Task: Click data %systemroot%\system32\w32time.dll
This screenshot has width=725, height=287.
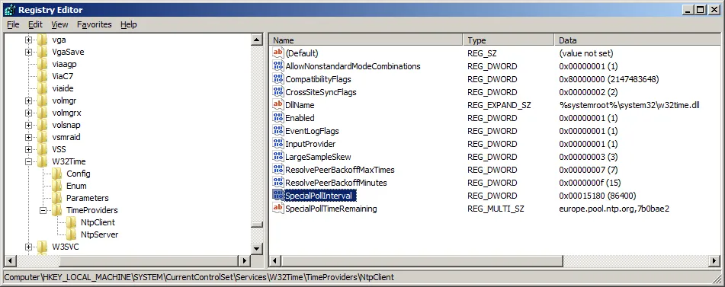Action: click(629, 105)
